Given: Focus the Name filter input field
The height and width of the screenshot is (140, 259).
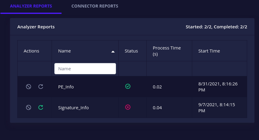Looking at the screenshot, I should (85, 68).
